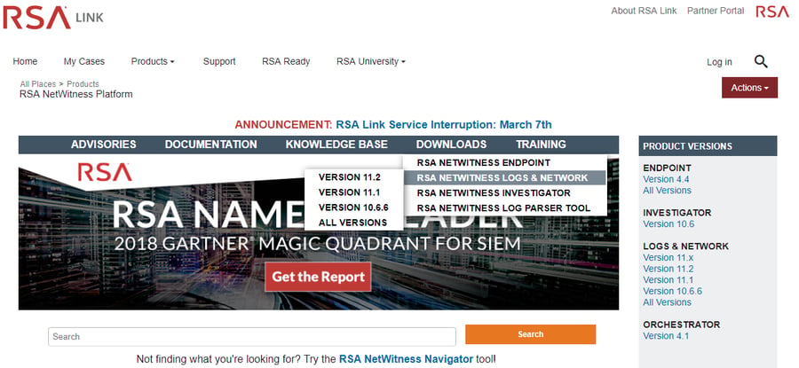Open the Training tab
799x368 pixels.
click(541, 145)
